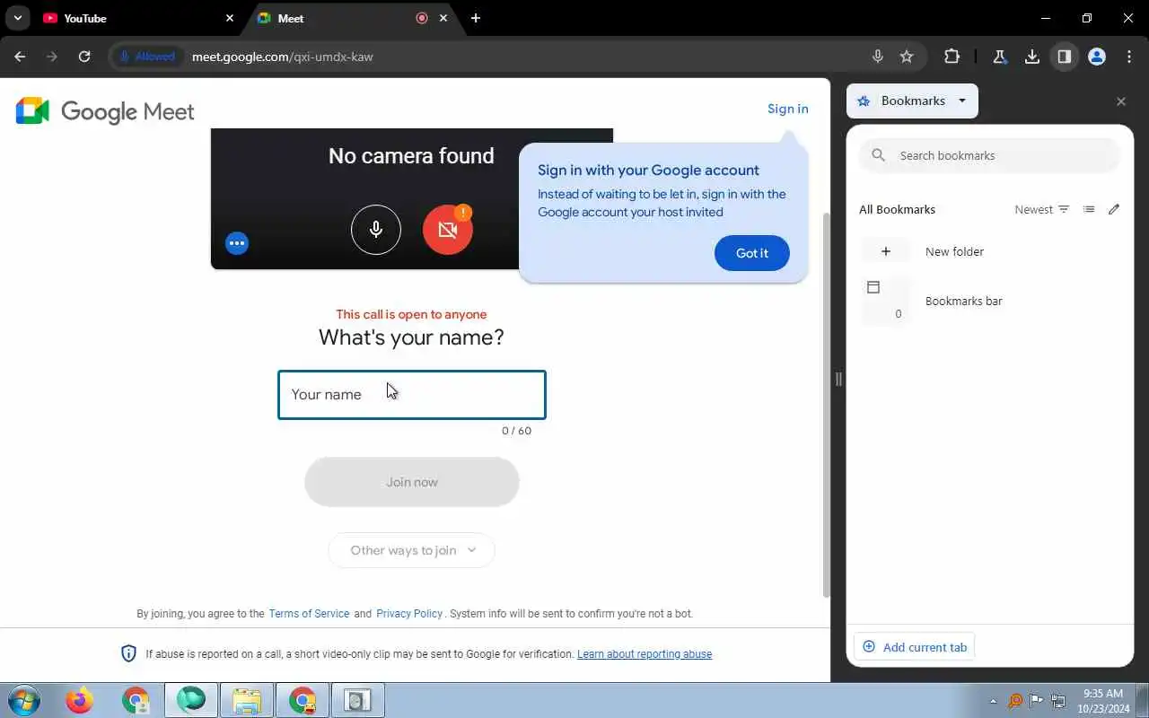
Task: Click the Search bookmarks field
Action: pos(990,155)
